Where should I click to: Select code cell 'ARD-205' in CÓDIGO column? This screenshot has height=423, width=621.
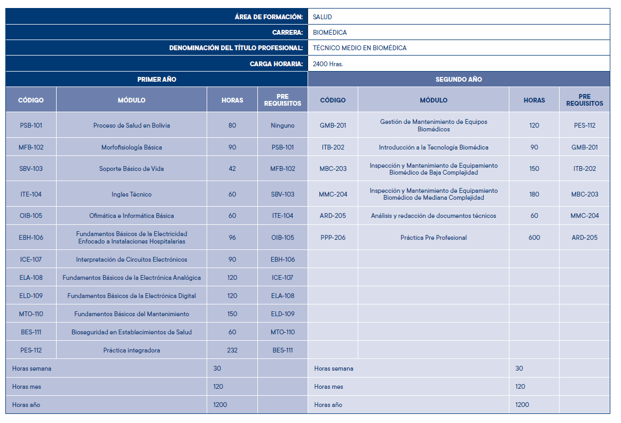333,215
